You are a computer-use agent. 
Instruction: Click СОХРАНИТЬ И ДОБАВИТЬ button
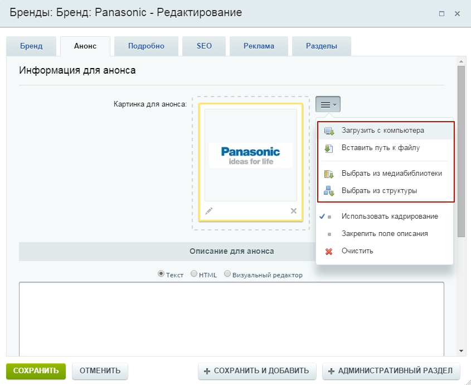[x=257, y=371]
